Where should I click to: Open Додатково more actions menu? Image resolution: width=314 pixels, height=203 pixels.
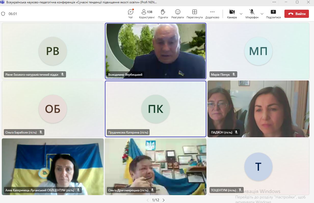pyautogui.click(x=212, y=12)
